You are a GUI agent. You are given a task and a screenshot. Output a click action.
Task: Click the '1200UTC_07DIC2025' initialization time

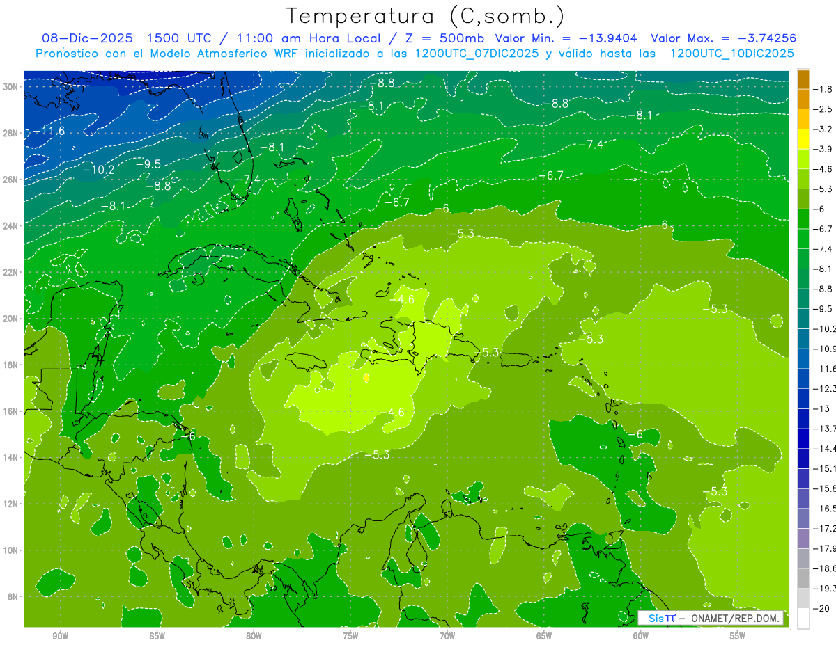tap(477, 53)
